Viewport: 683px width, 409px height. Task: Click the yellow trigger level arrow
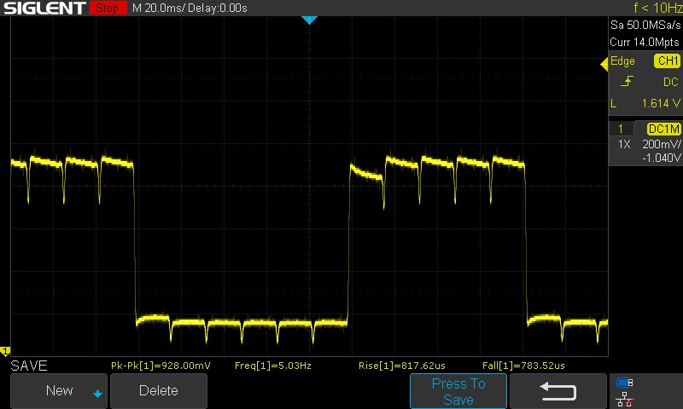(x=604, y=65)
